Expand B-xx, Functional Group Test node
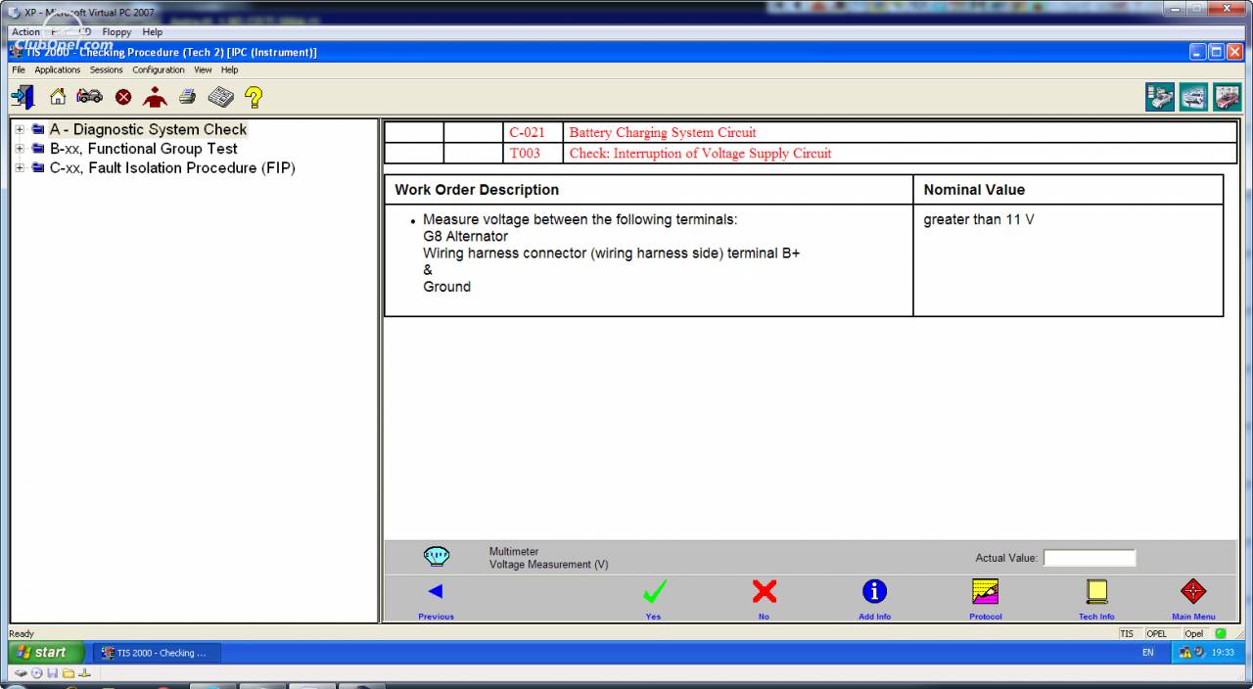1253x689 pixels. click(x=20, y=149)
